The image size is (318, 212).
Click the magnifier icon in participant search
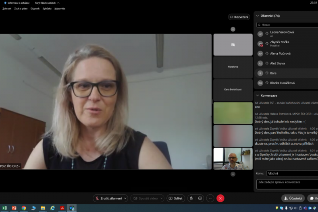tap(259, 25)
